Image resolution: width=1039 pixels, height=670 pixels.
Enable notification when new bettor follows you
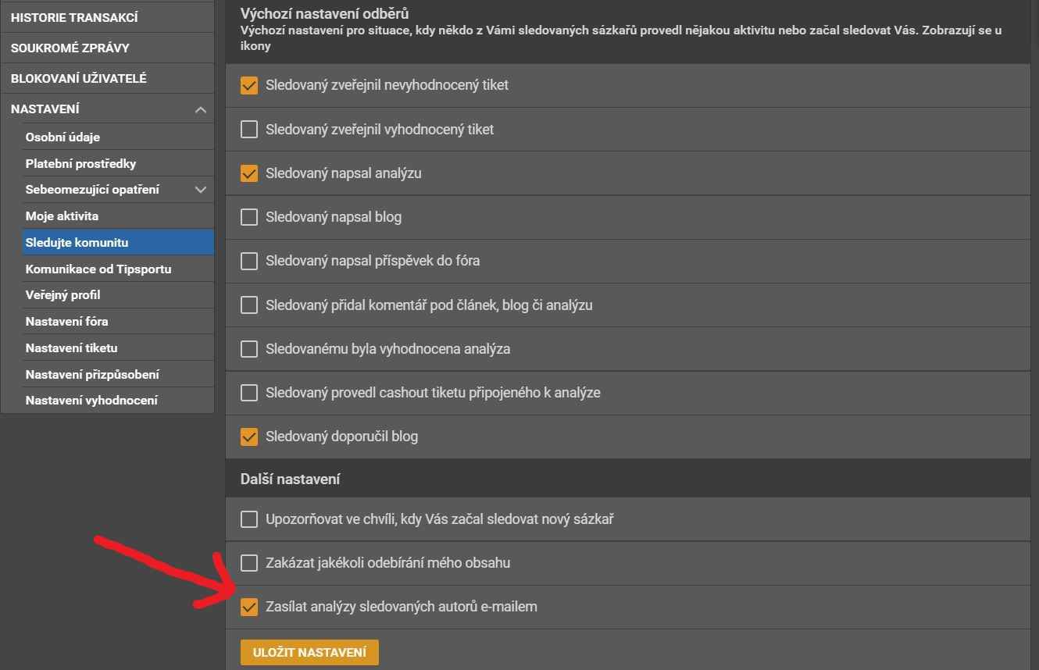click(249, 519)
